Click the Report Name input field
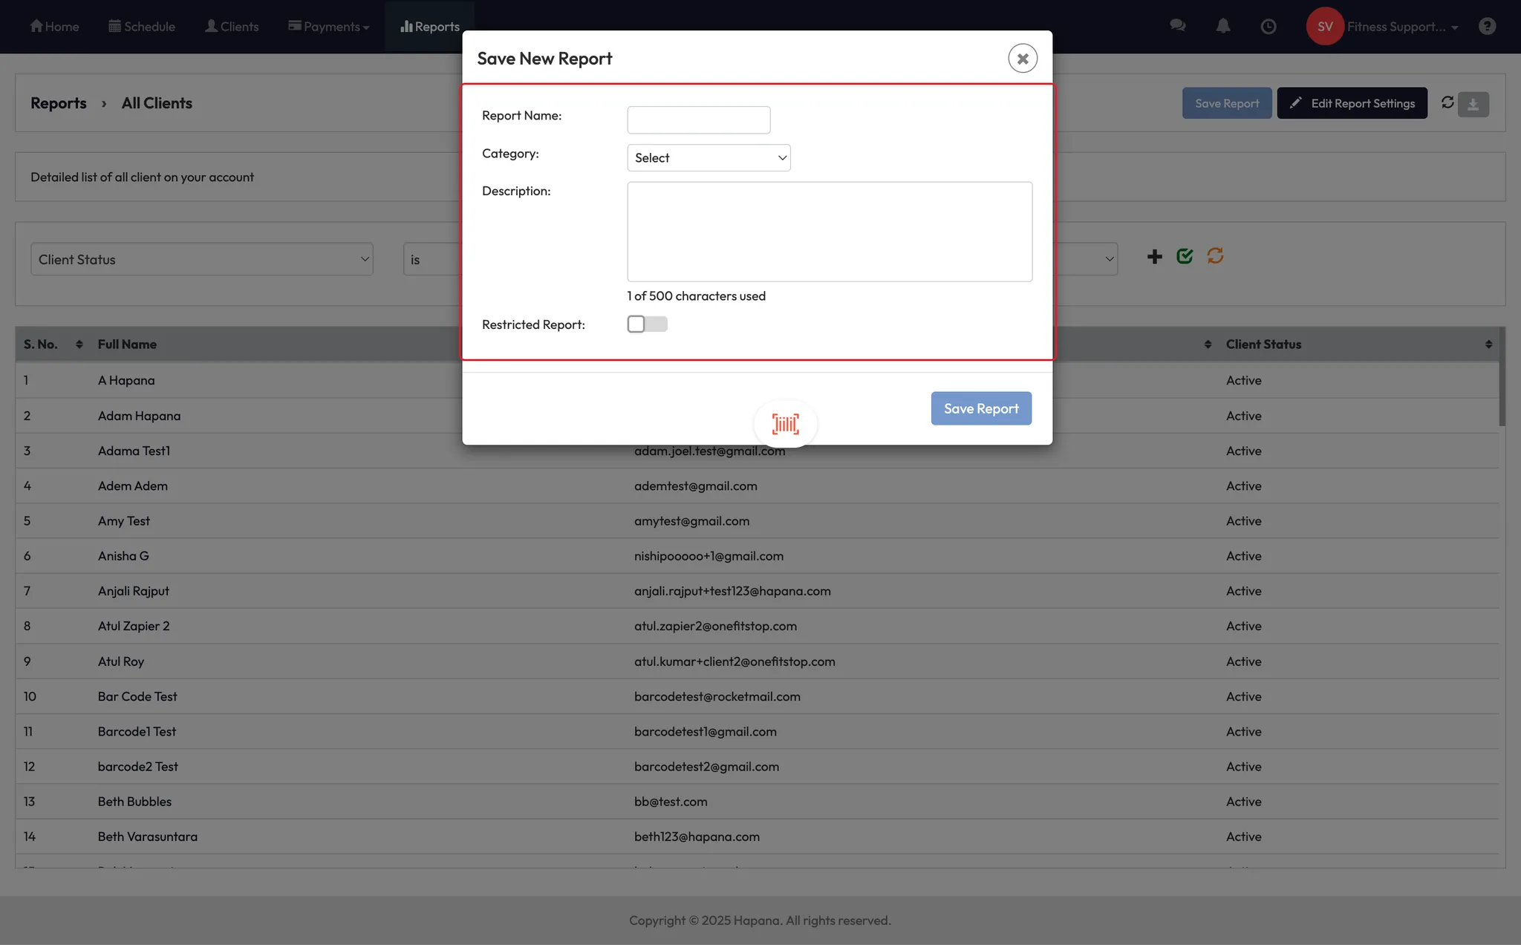Viewport: 1521px width, 945px height. [x=698, y=120]
